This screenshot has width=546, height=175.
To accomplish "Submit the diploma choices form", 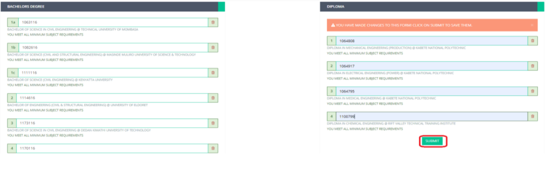I will 432,141.
